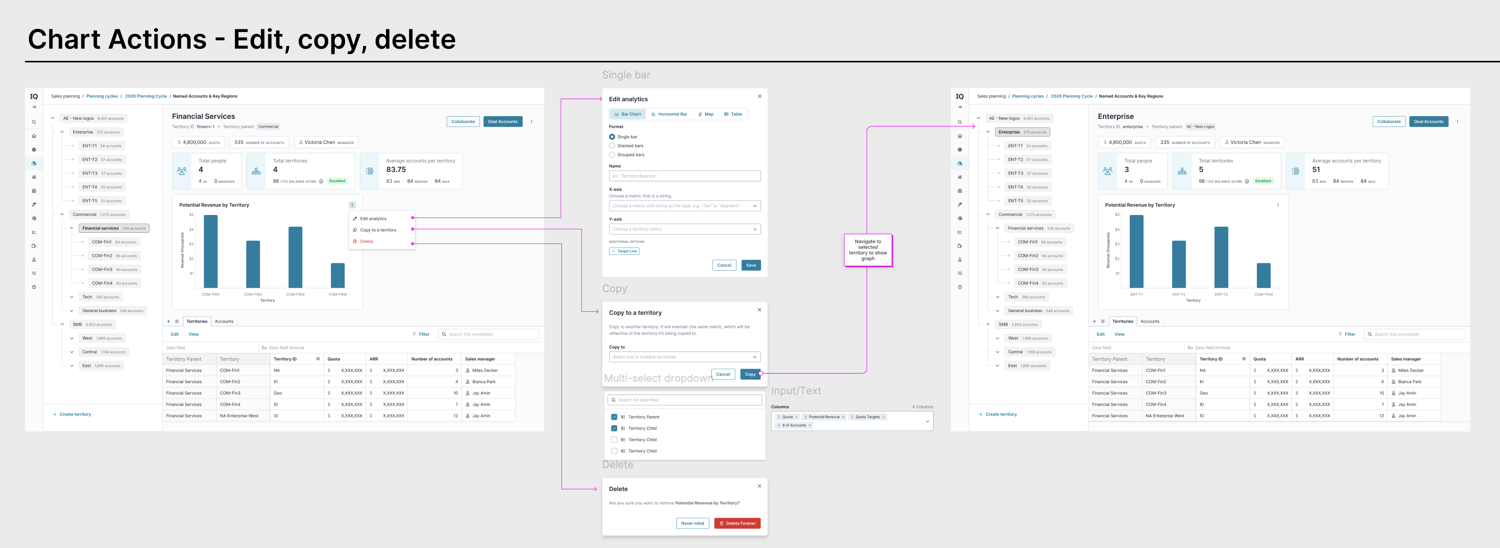This screenshot has width=1500, height=548.
Task: Click Search this worksheet on Enterprise screen
Action: (x=1414, y=334)
